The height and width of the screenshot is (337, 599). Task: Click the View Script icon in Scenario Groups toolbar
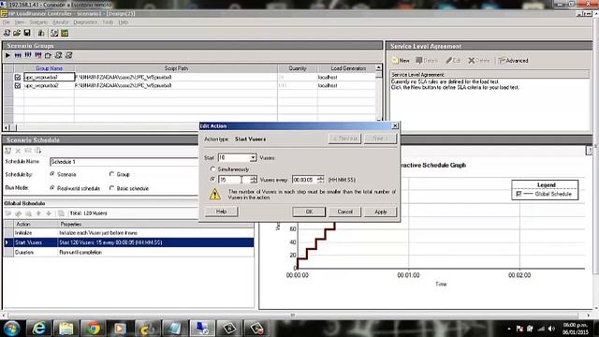68,56
